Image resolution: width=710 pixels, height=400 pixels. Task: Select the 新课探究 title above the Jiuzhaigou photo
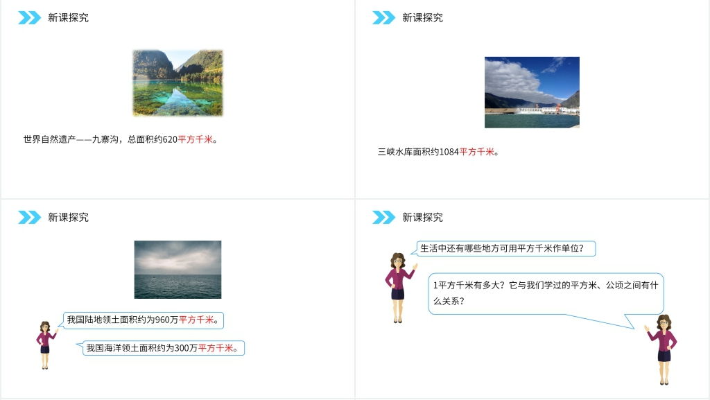click(68, 18)
